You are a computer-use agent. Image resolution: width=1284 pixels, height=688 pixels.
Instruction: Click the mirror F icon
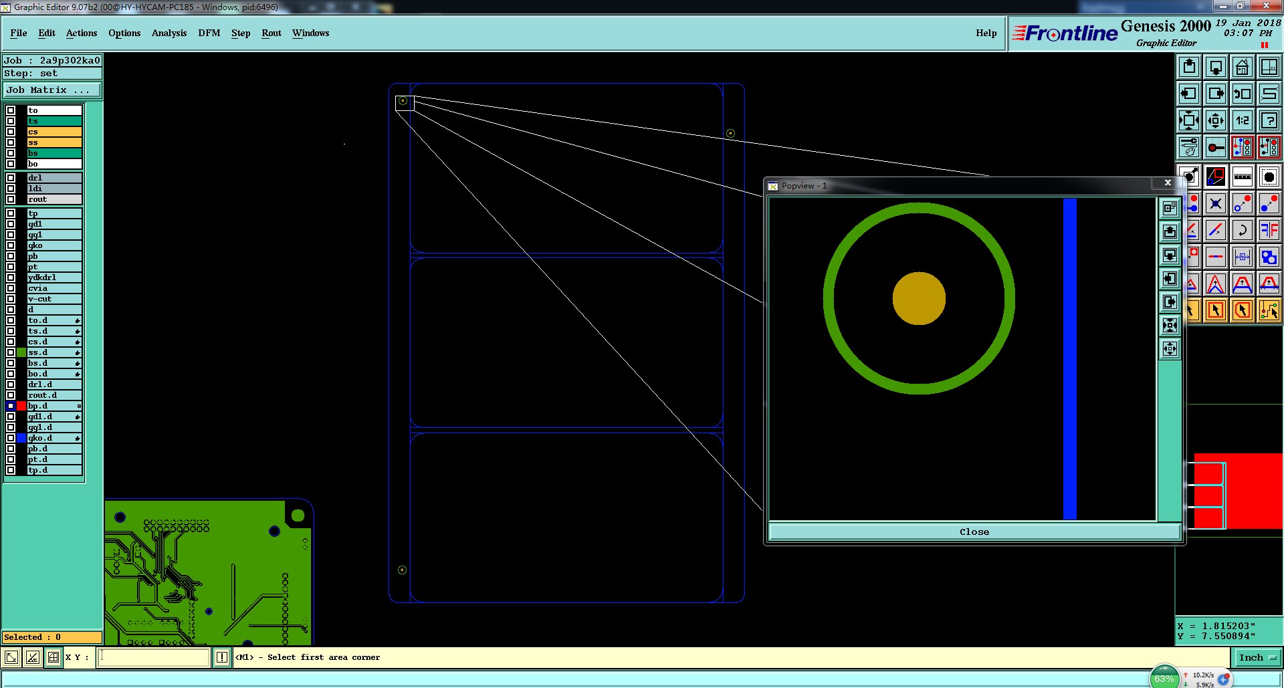[x=1269, y=231]
